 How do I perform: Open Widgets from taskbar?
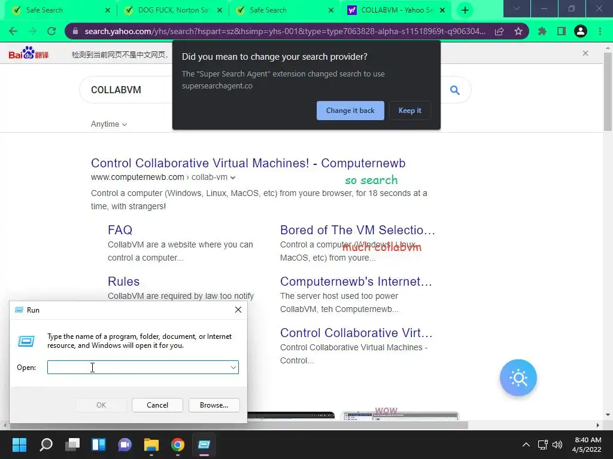pos(99,445)
